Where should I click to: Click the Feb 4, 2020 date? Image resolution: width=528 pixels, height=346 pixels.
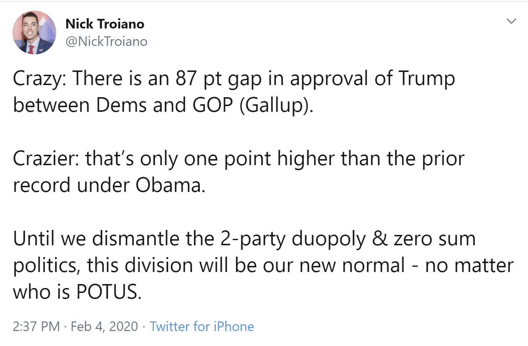[104, 326]
